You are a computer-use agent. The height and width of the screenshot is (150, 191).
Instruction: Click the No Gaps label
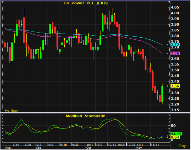click(x=11, y=111)
